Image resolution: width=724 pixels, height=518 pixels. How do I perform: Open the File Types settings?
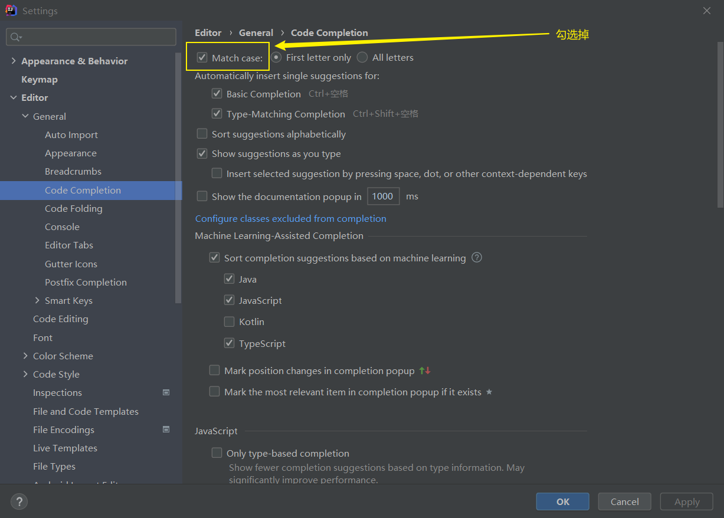(x=54, y=466)
